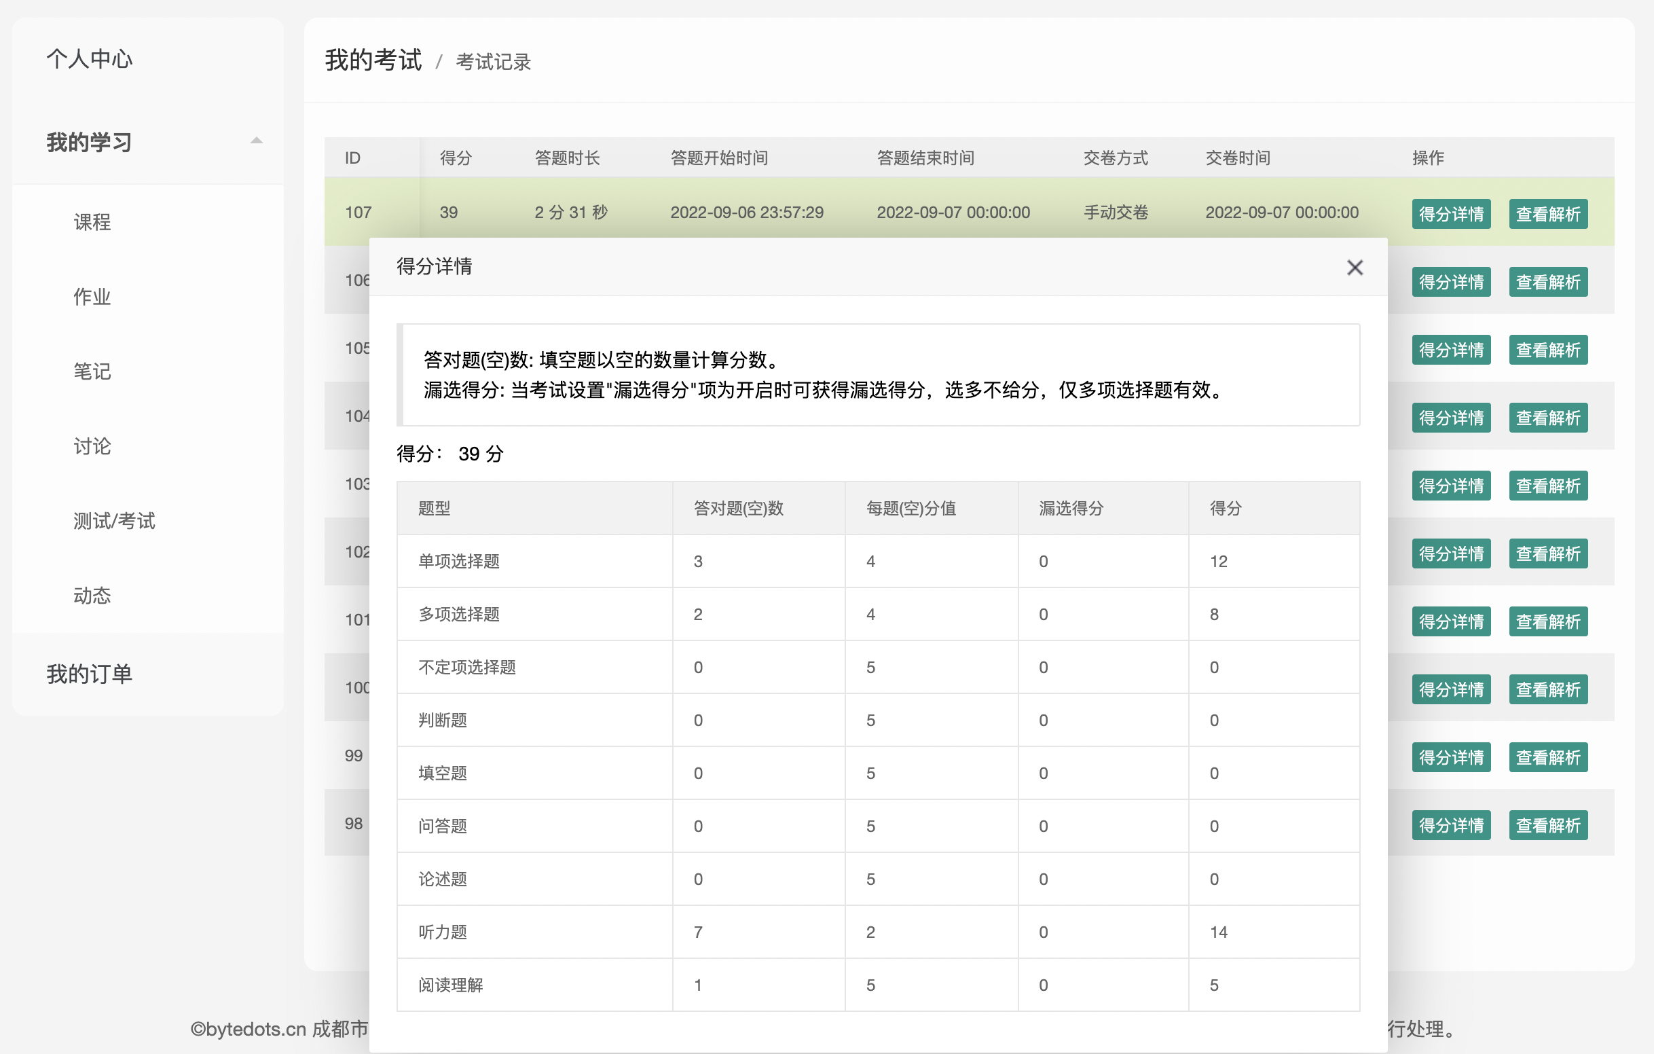Collapse the 我的学习 sidebar section
1654x1054 pixels.
(x=256, y=141)
